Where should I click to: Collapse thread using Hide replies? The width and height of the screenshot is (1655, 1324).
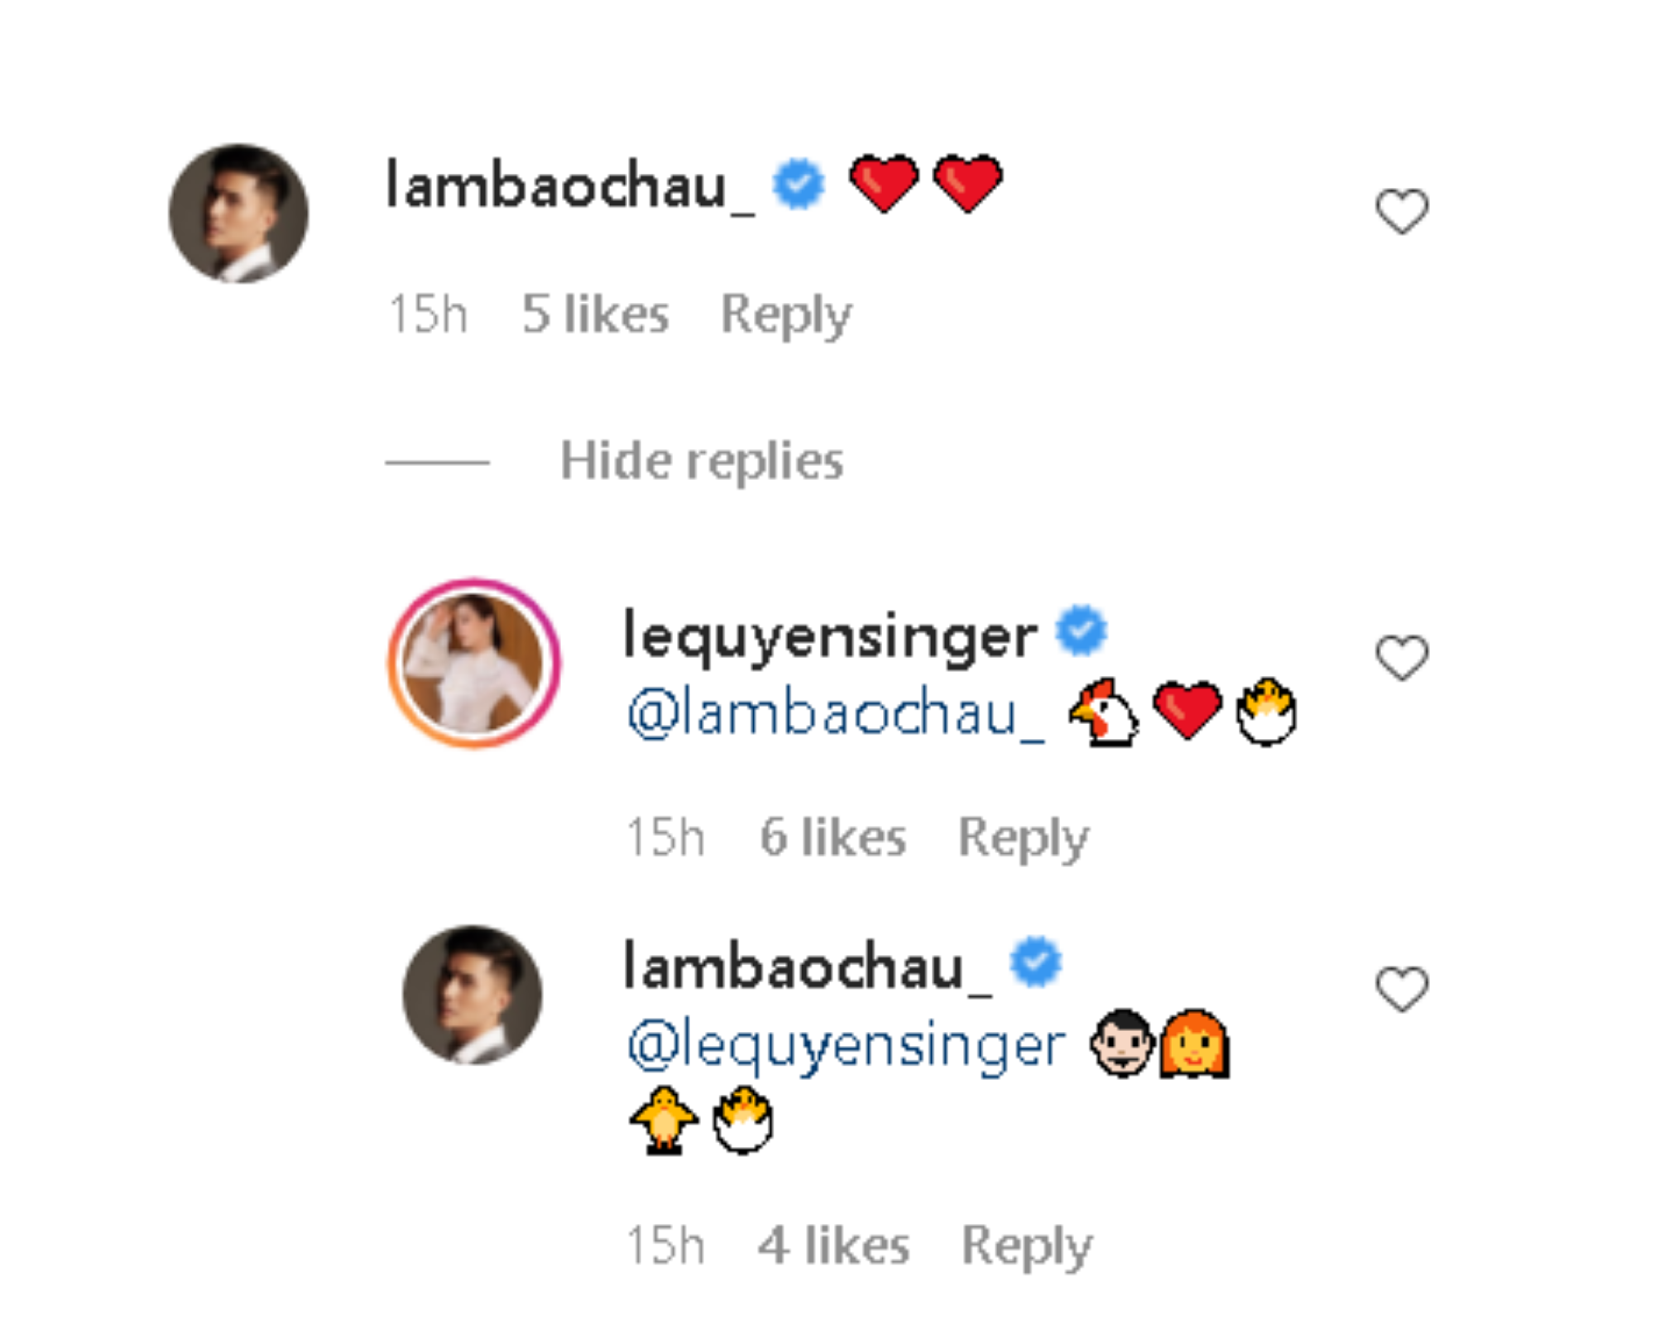coord(702,461)
